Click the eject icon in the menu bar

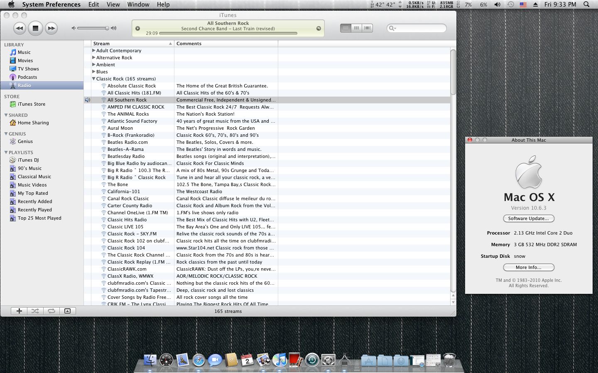tap(535, 5)
